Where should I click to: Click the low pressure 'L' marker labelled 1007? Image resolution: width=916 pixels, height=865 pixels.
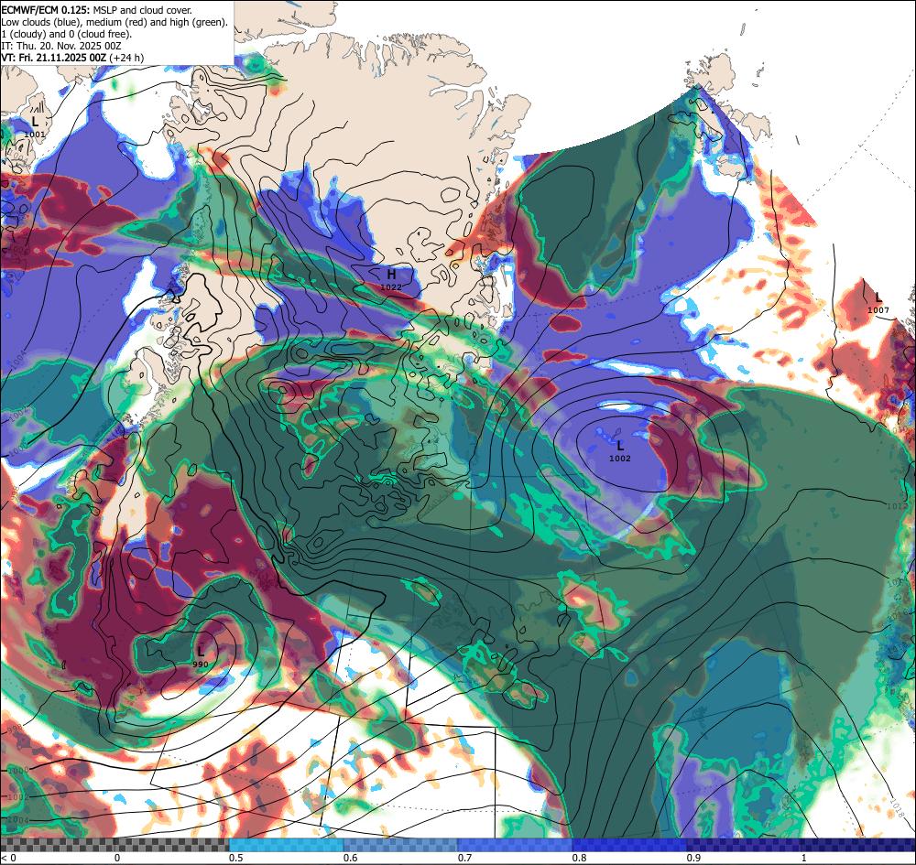(878, 298)
